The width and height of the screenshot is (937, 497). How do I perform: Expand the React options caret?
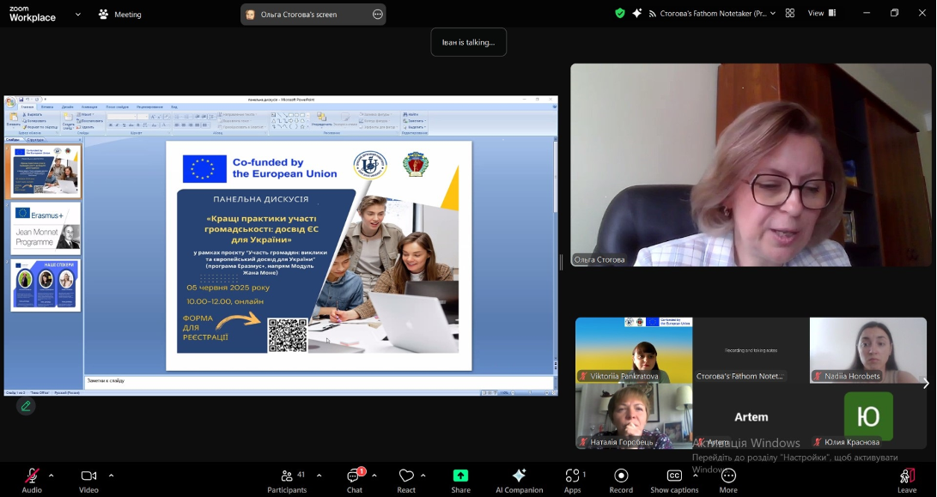point(423,476)
